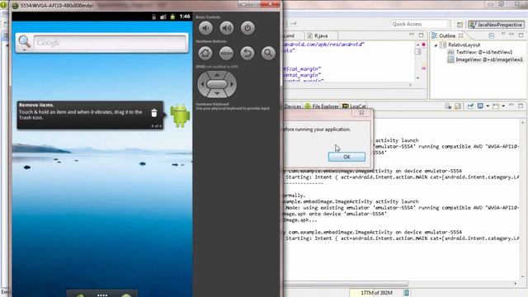This screenshot has width=528, height=297.
Task: Click the 1:46 clock in the emulator
Action: (x=185, y=16)
